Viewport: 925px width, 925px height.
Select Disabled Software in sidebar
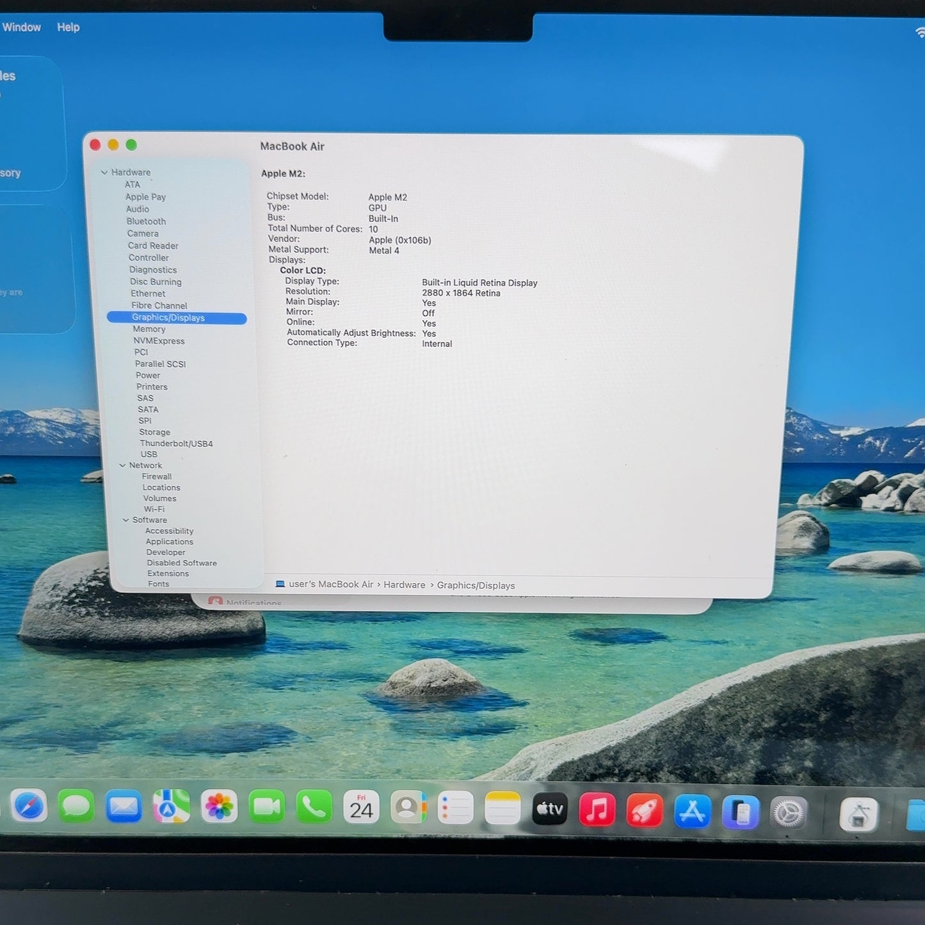pyautogui.click(x=182, y=563)
